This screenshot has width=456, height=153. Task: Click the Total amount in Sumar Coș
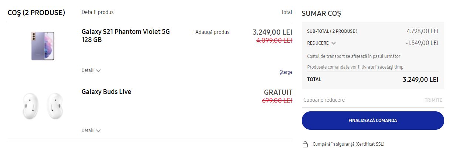420,79
